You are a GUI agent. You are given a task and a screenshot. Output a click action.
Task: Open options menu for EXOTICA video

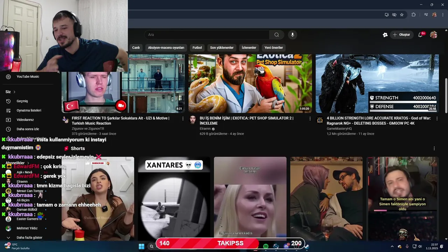[310, 119]
